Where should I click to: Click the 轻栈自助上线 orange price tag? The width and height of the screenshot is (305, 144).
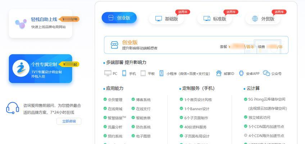(x=69, y=19)
